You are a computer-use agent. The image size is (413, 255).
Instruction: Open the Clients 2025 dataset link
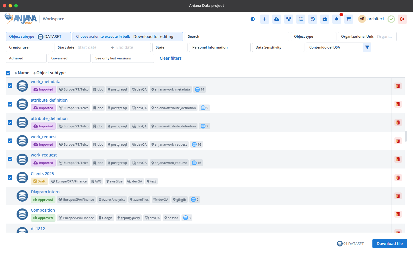[42, 174]
